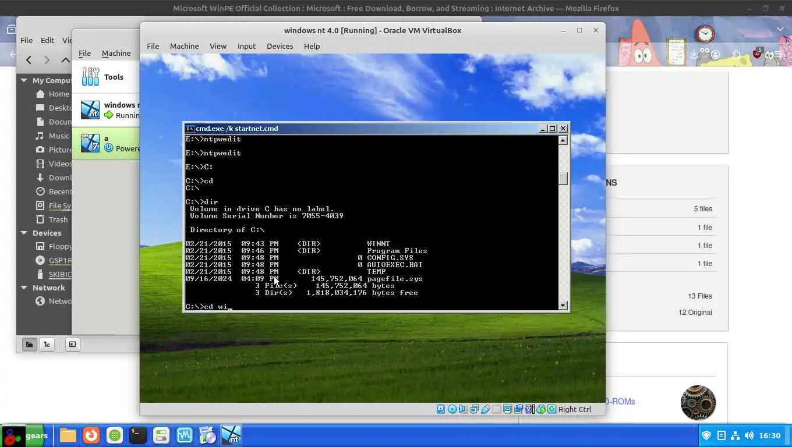Click the display indicator in VM status bar
The width and height of the screenshot is (792, 447).
pyautogui.click(x=508, y=409)
